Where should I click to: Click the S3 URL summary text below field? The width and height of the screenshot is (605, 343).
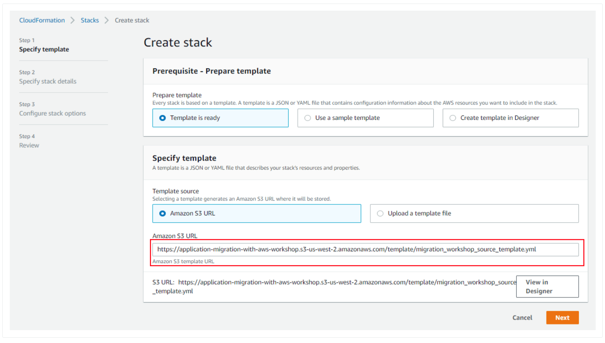click(334, 287)
